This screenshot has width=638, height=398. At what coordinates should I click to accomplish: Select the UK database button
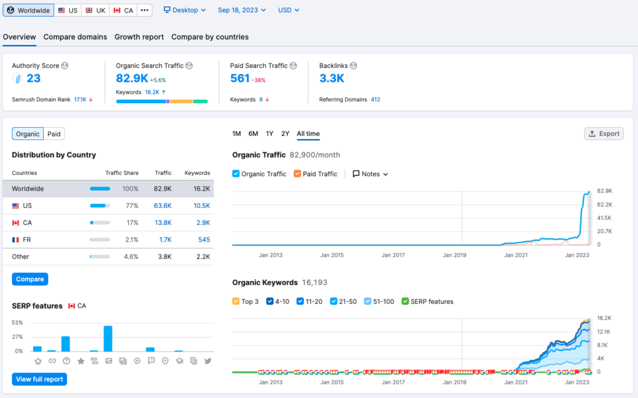click(x=95, y=10)
